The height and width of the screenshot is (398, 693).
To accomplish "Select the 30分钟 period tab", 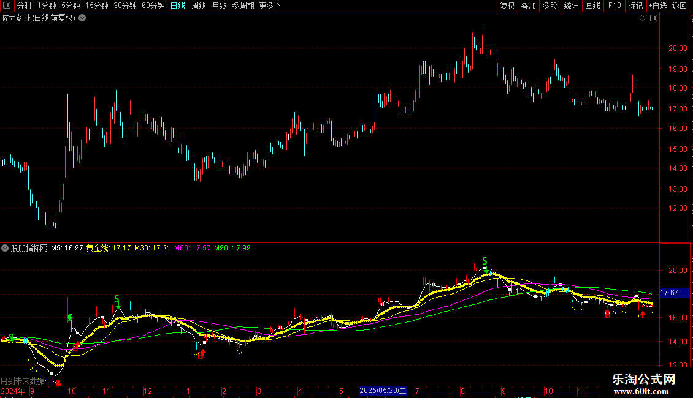I will pos(125,6).
